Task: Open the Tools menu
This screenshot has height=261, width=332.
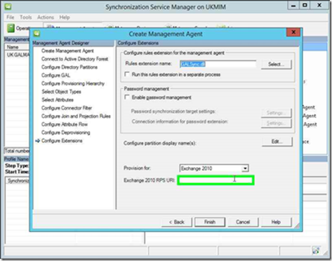Action: (25, 17)
